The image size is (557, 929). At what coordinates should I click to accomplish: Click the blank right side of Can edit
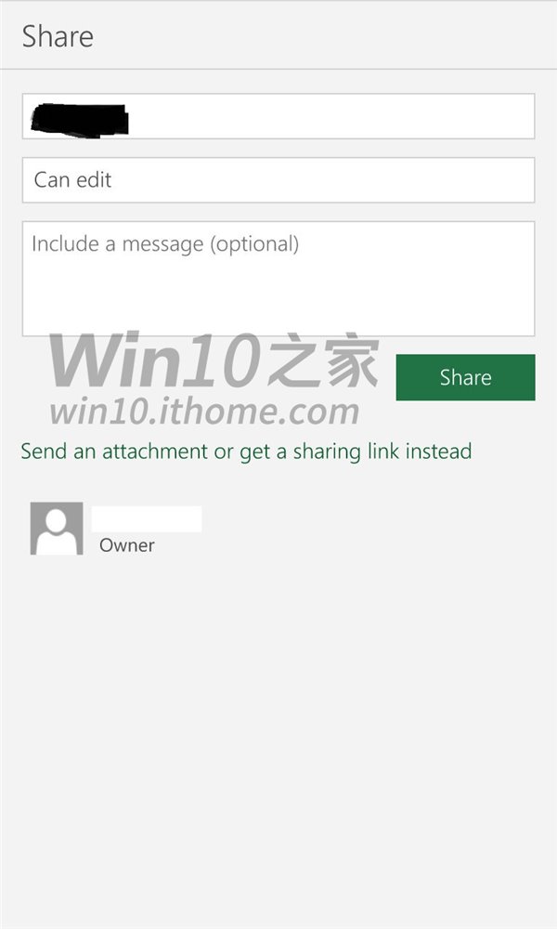[x=323, y=180]
